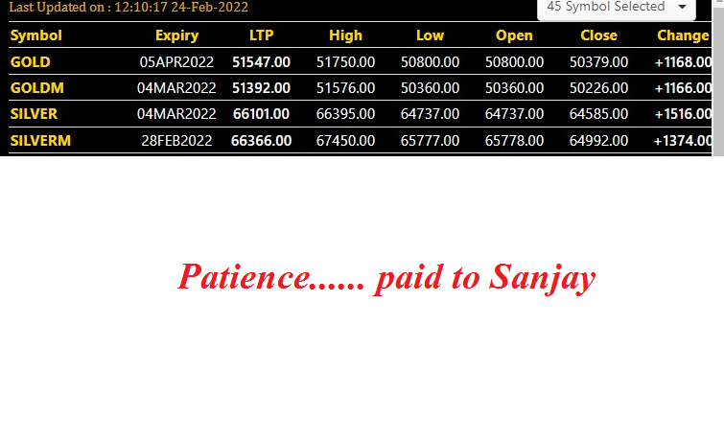This screenshot has height=441, width=724.
Task: Click SILVER LTP value 66101.00
Action: [262, 113]
